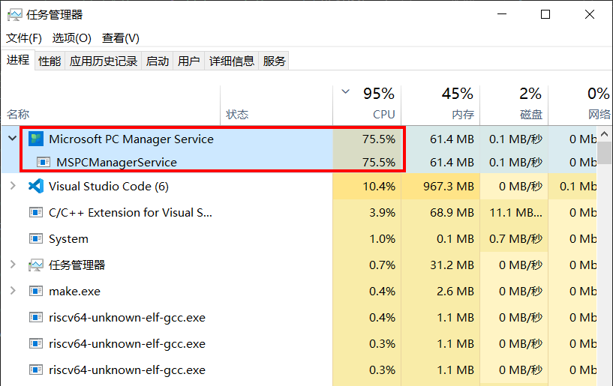Sort by the 95% CPU column header

[x=367, y=105]
